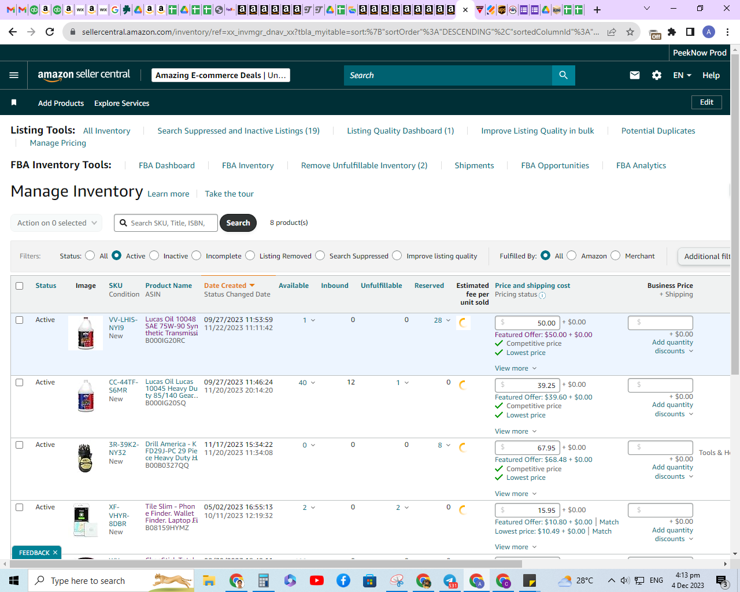This screenshot has height=592, width=740.
Task: Click the bookmark flag icon beside Add Products
Action: point(14,102)
